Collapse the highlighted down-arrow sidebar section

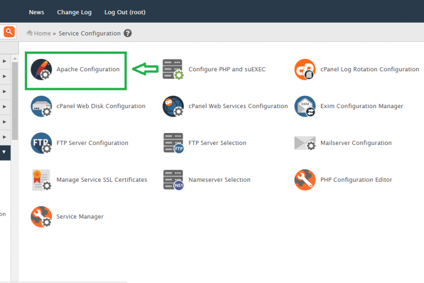click(4, 152)
